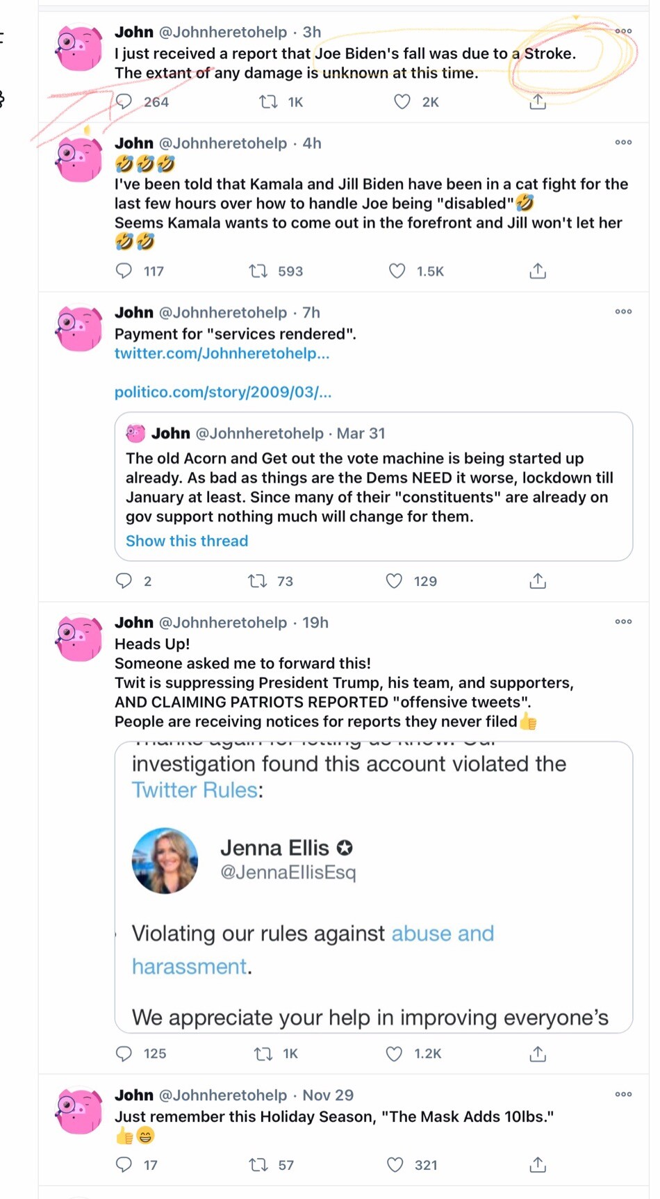Open the politico.com story link
The height and width of the screenshot is (1199, 660).
point(223,392)
